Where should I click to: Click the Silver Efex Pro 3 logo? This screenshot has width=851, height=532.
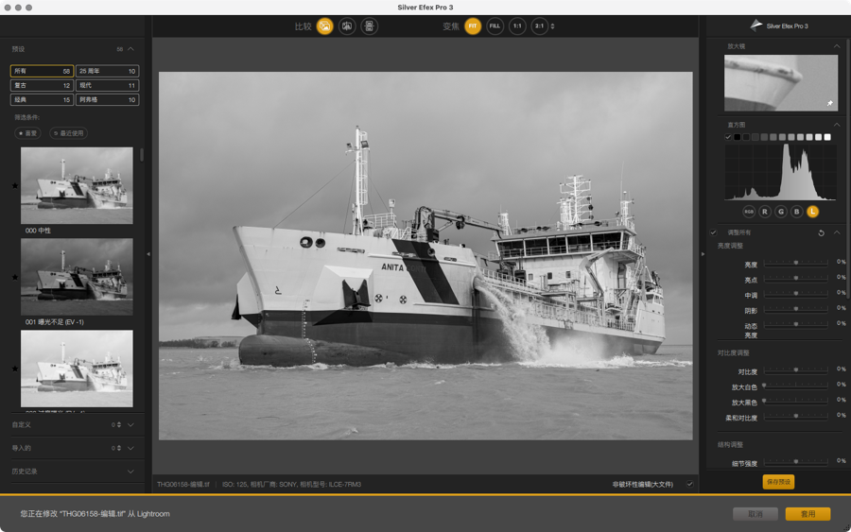(x=779, y=26)
